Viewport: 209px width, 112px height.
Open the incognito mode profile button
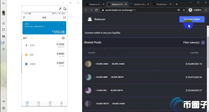point(195,10)
